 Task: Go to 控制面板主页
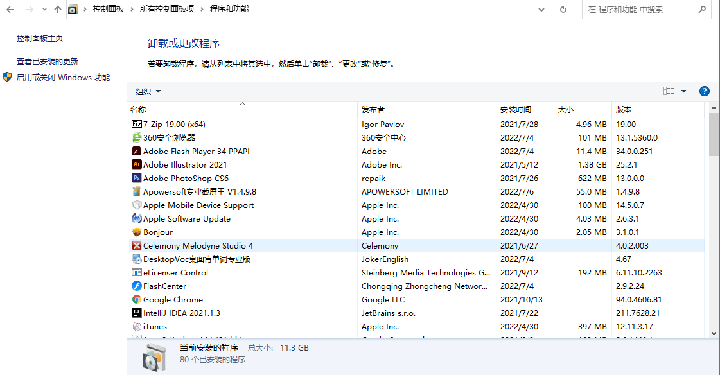click(x=40, y=39)
